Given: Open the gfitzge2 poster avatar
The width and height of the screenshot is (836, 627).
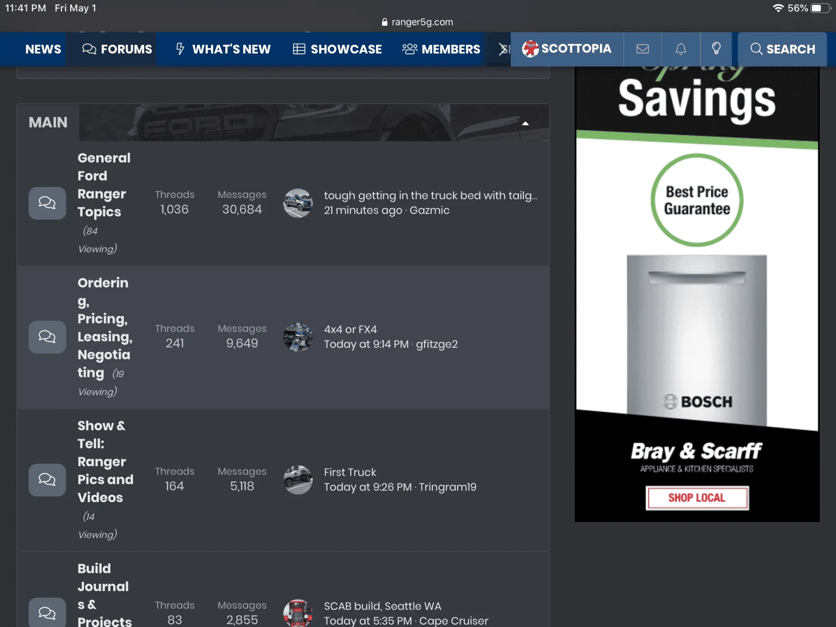Looking at the screenshot, I should [298, 337].
